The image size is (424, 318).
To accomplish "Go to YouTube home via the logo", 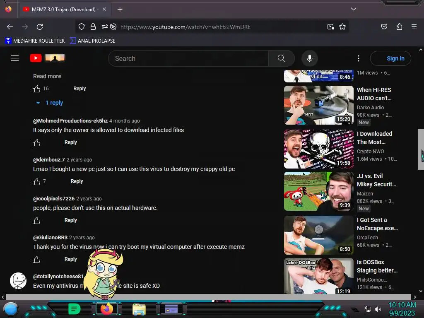I will (47, 58).
